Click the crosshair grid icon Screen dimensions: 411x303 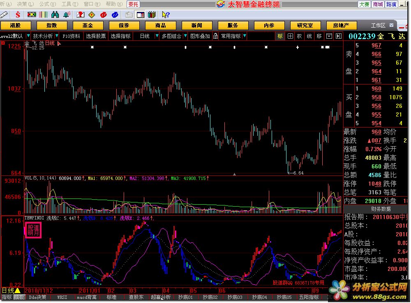(290, 36)
